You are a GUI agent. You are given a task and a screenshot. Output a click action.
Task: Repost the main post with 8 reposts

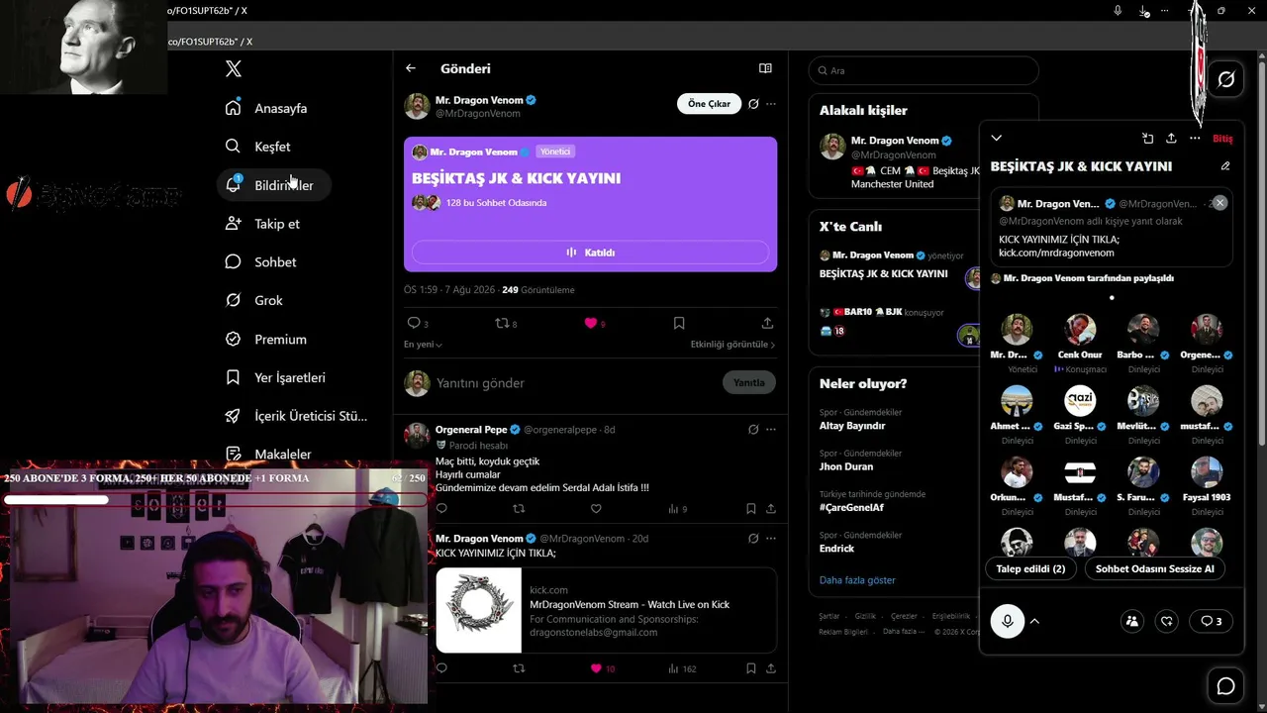tap(502, 323)
